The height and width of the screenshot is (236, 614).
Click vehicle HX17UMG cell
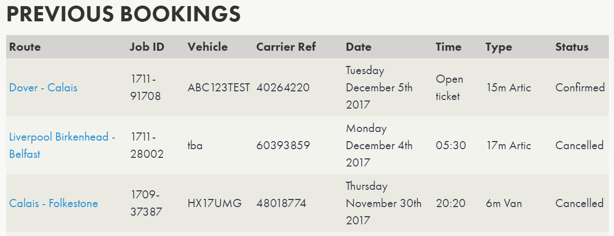(215, 204)
